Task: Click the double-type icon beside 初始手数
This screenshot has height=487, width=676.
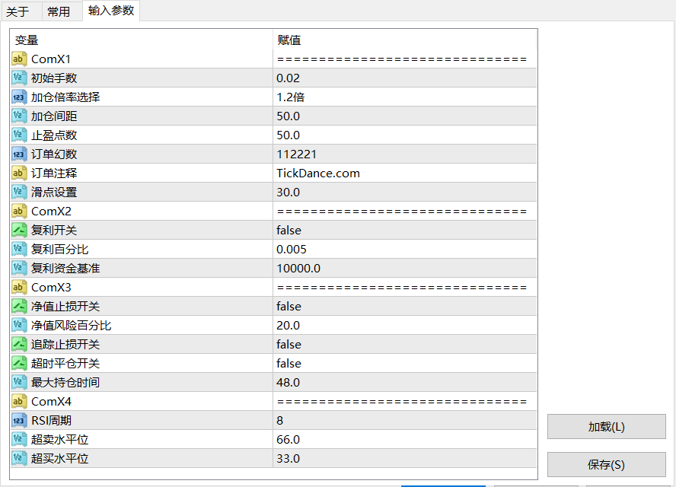Action: tap(20, 78)
